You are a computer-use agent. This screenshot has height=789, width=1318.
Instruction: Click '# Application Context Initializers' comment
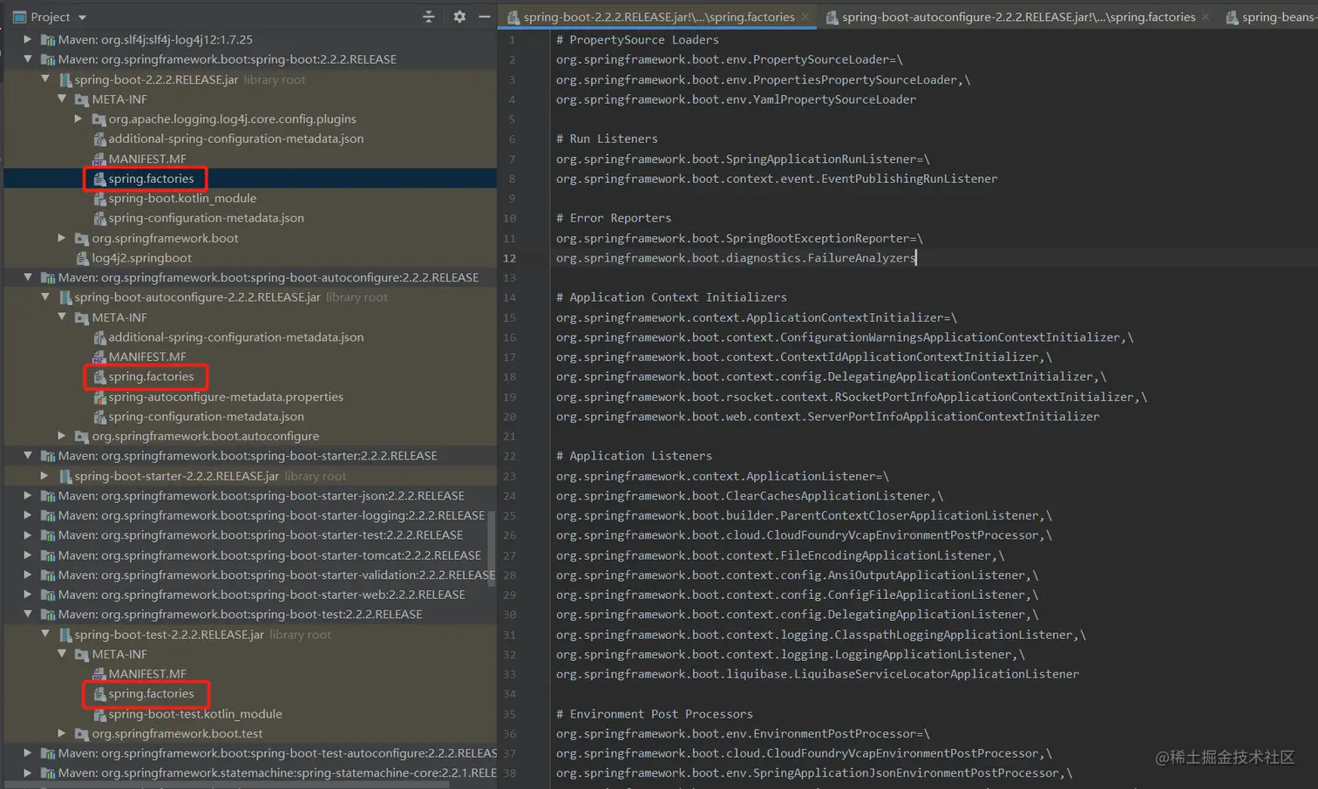(671, 297)
